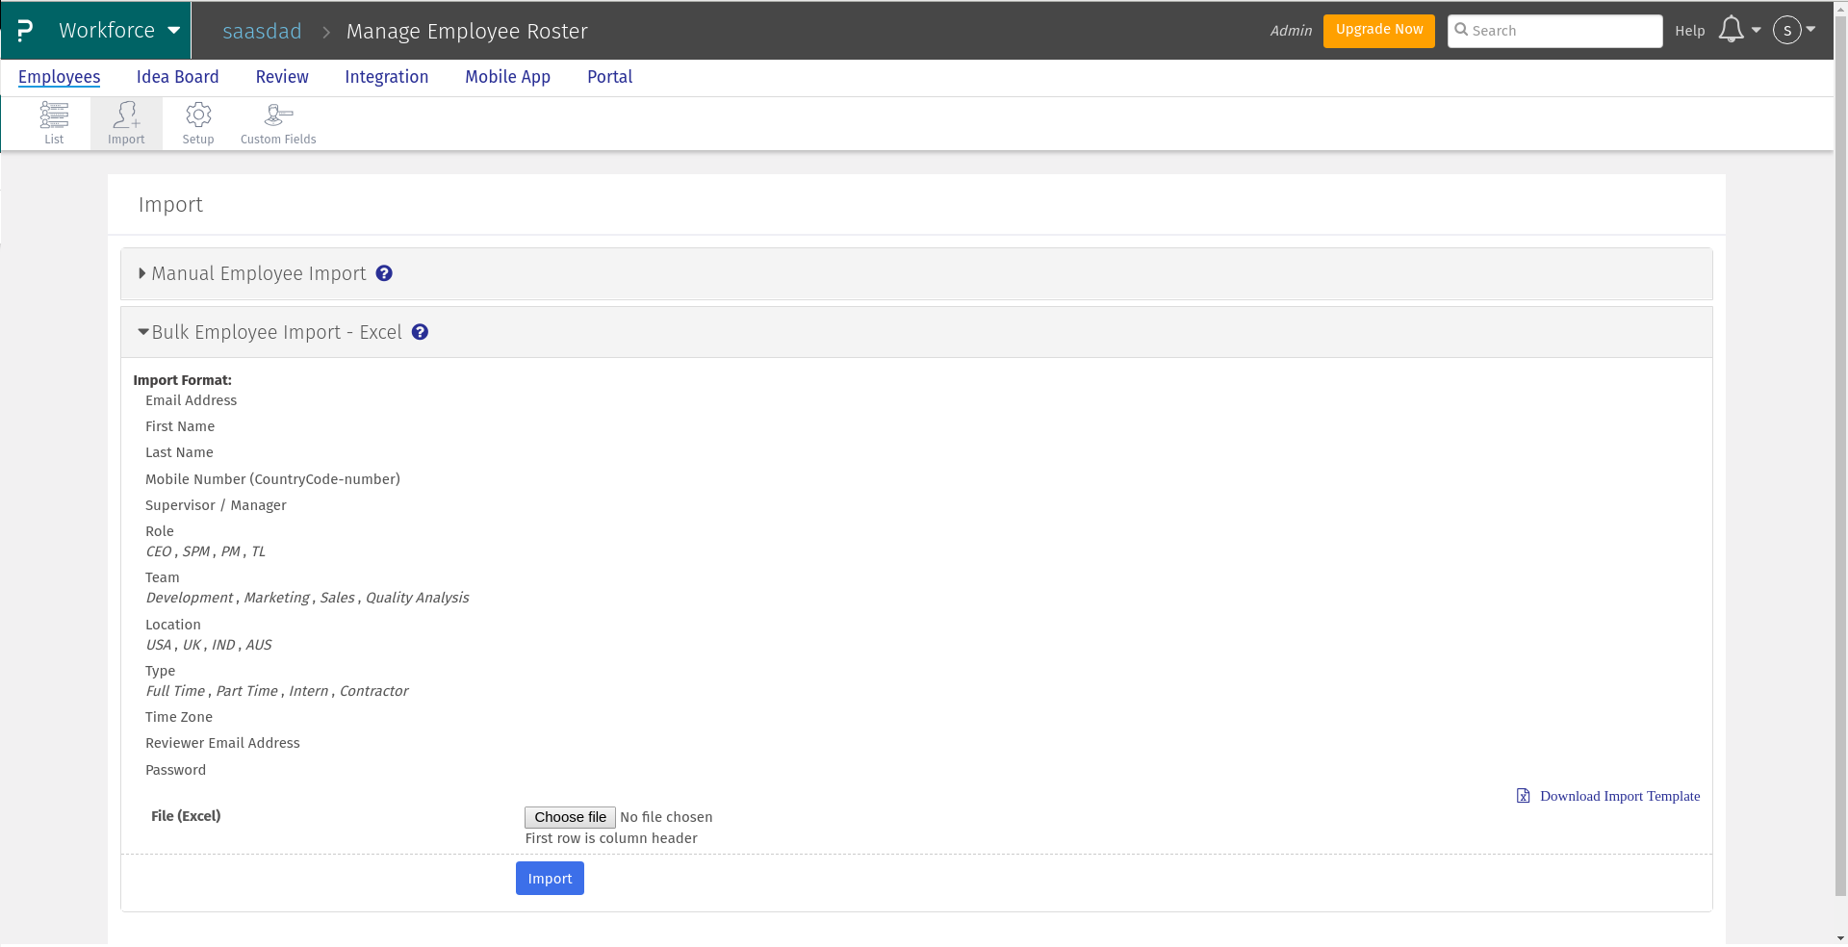Click the Download Import Template link
1848x947 pixels.
(1620, 796)
